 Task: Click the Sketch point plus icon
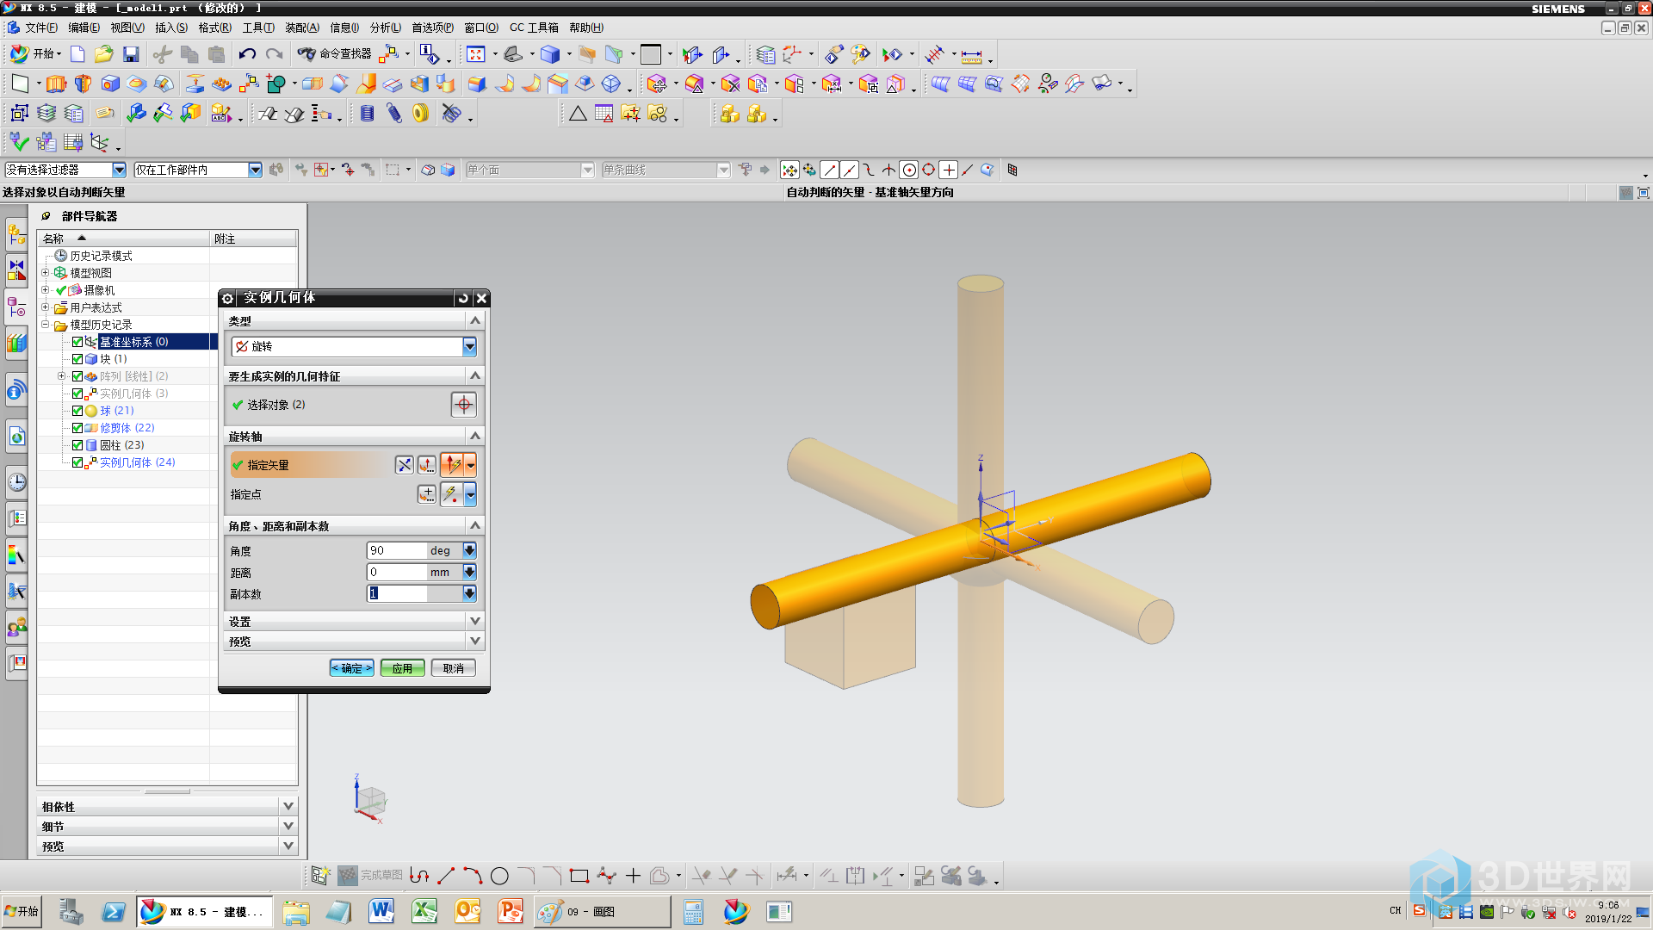click(633, 876)
